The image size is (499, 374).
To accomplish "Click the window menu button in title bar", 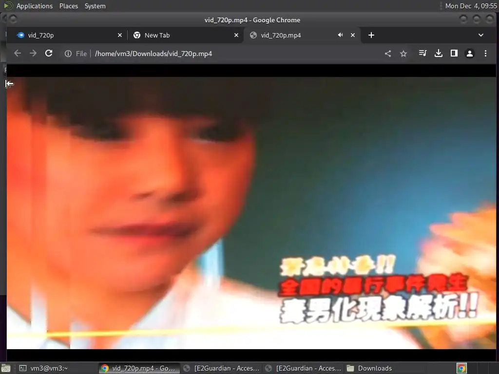I will point(13,19).
